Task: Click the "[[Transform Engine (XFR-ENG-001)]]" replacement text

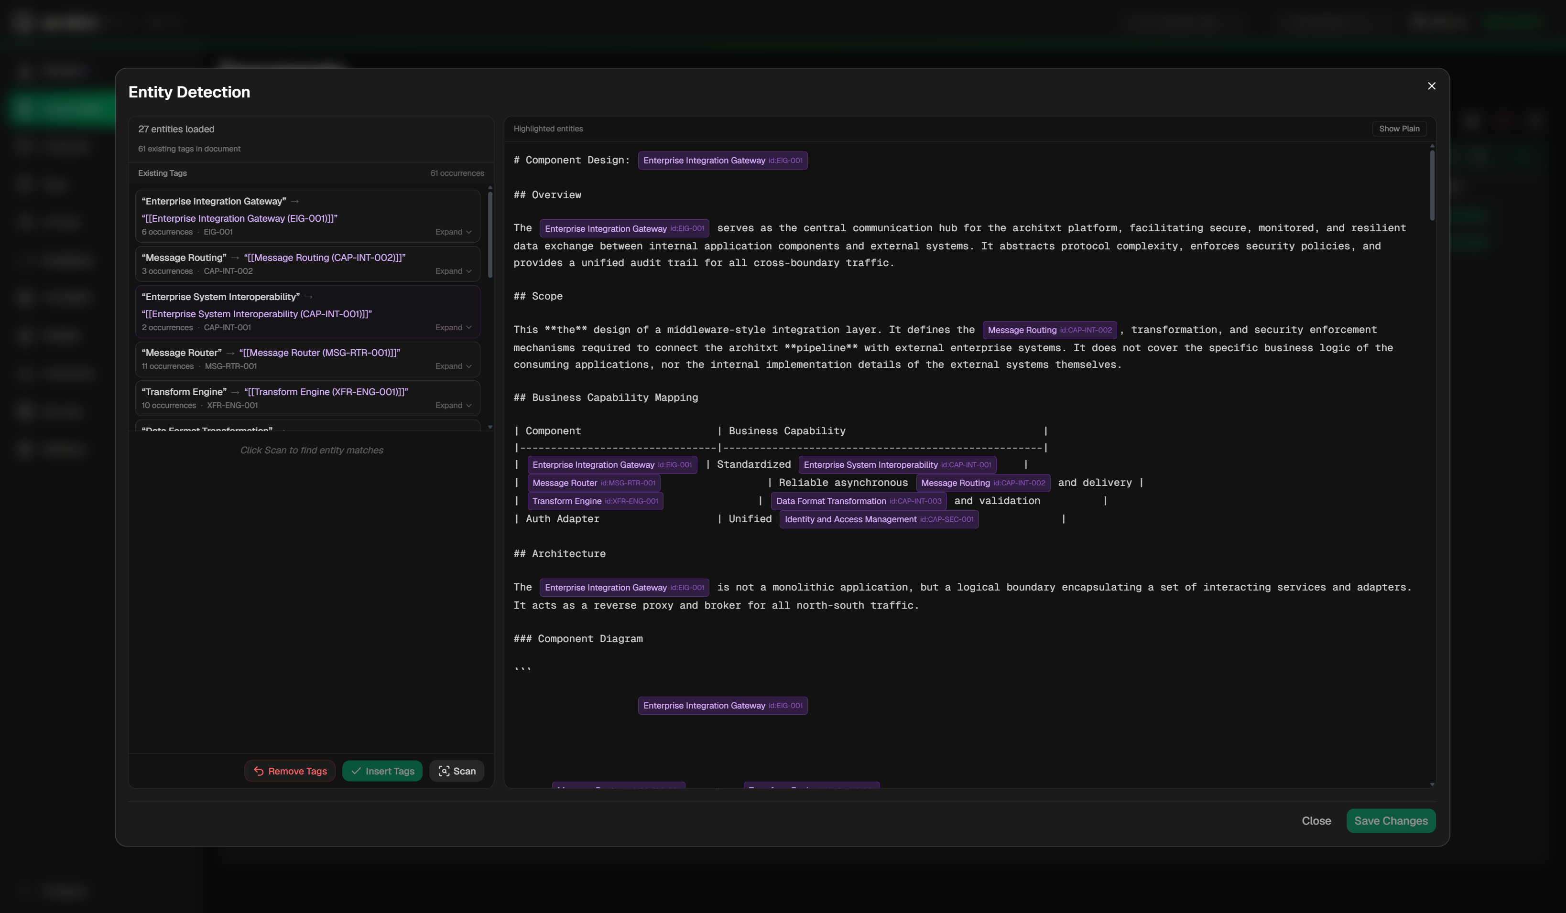Action: click(326, 392)
